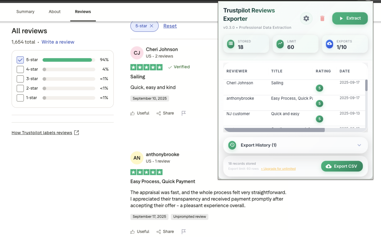This screenshot has height=238, width=381.
Task: Select the Reviews tab
Action: click(83, 12)
